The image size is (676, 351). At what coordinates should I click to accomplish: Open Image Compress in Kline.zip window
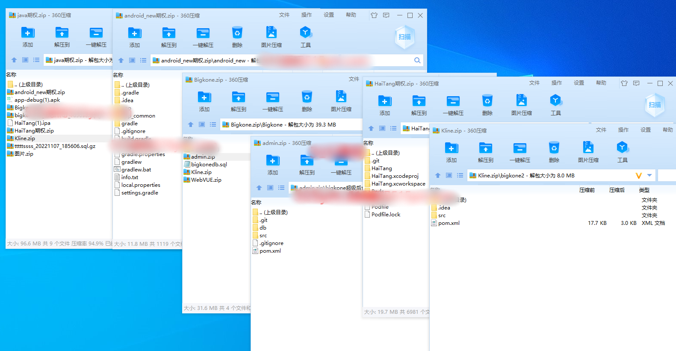(x=588, y=148)
